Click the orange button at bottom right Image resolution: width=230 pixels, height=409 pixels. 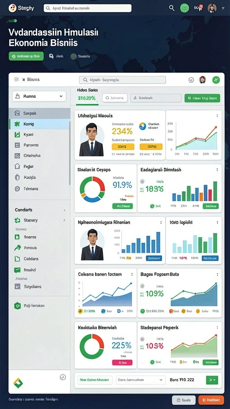coord(211,400)
